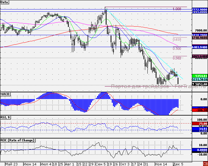Click the Data panel label
Screen dimensions: 208x166
pos(5,2)
